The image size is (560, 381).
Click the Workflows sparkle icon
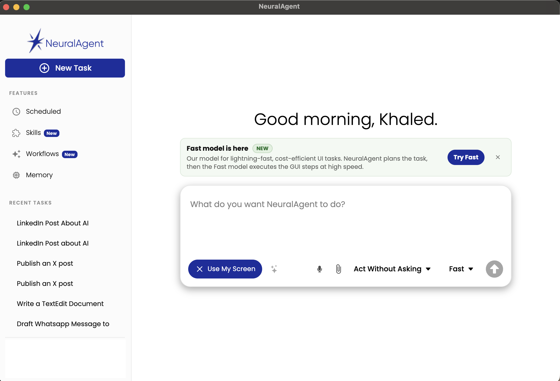point(16,154)
